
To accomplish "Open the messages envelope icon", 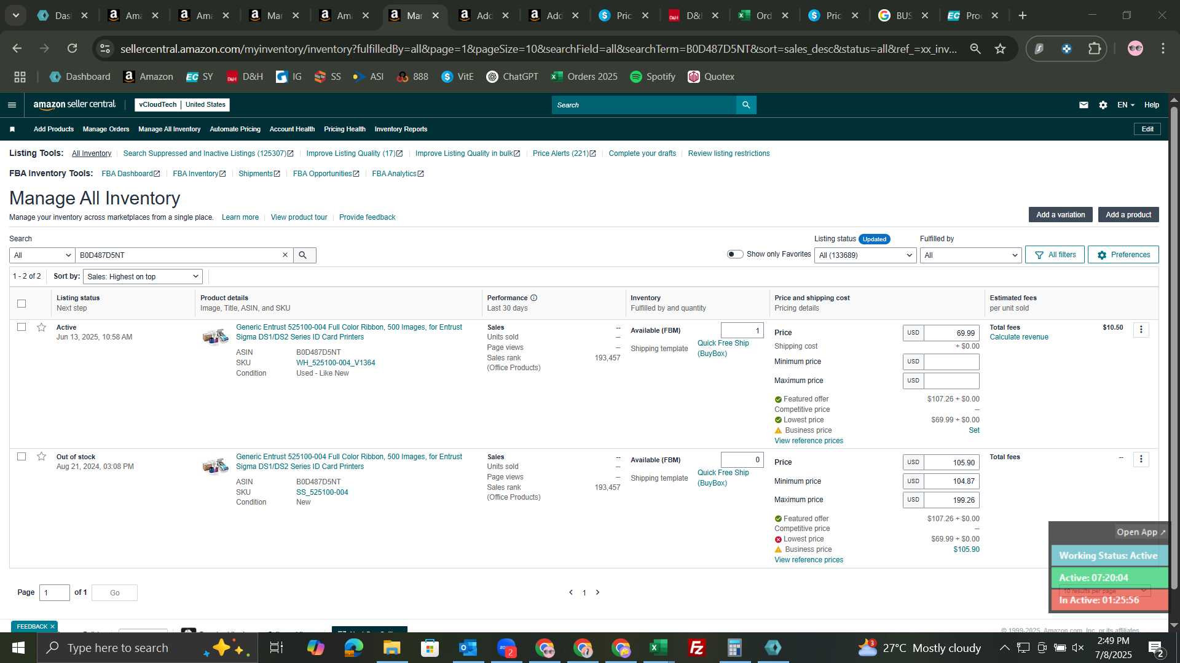I will (1084, 105).
